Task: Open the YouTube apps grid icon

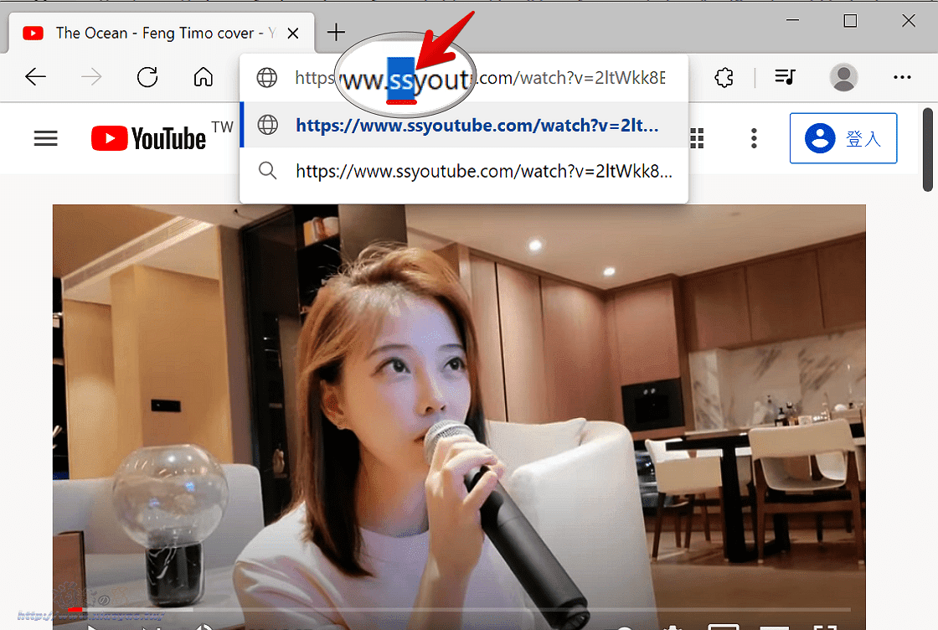Action: click(x=697, y=138)
